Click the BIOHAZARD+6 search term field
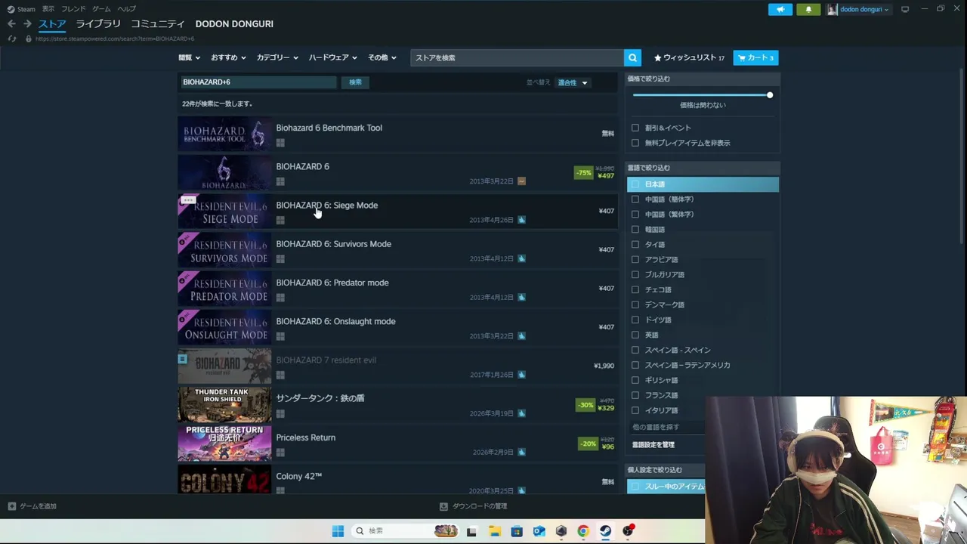967x544 pixels. click(258, 82)
